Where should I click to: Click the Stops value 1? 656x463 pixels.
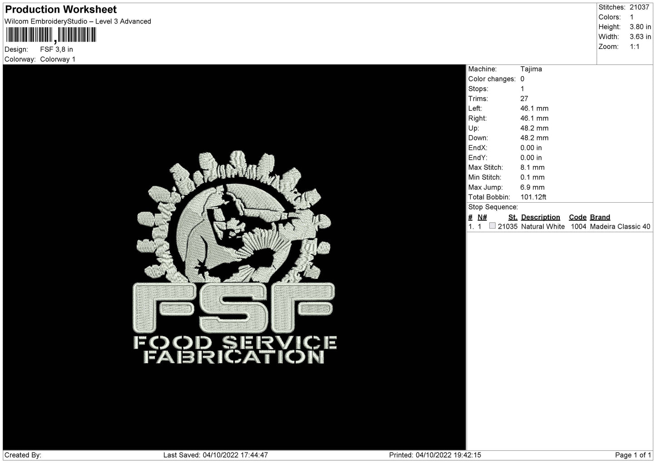click(523, 89)
